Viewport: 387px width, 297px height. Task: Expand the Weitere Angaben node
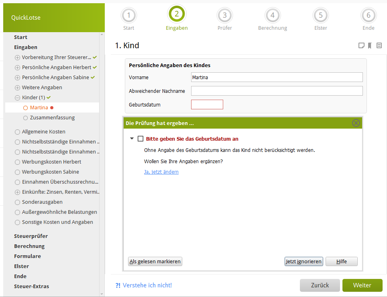tap(17, 88)
